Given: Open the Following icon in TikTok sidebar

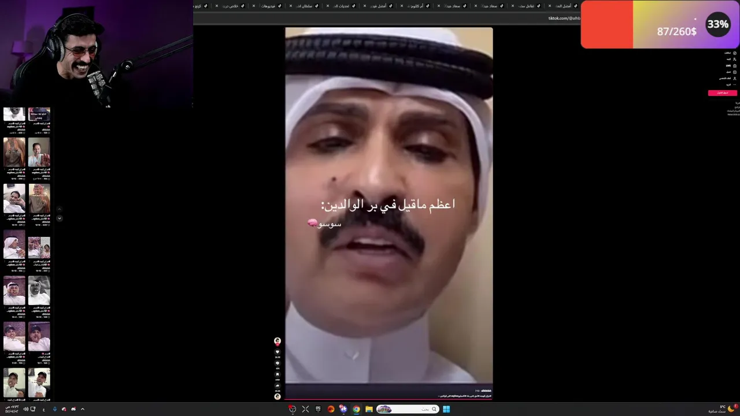Looking at the screenshot, I should tap(735, 59).
